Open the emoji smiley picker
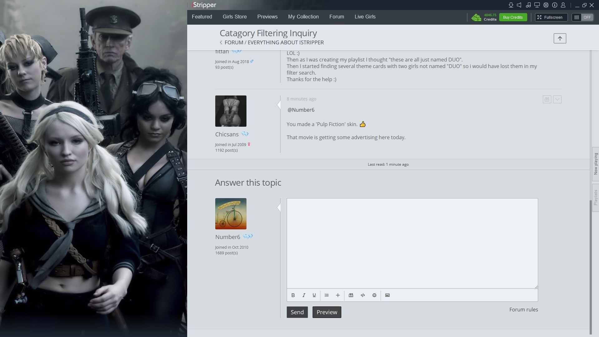The height and width of the screenshot is (337, 599). [x=374, y=295]
